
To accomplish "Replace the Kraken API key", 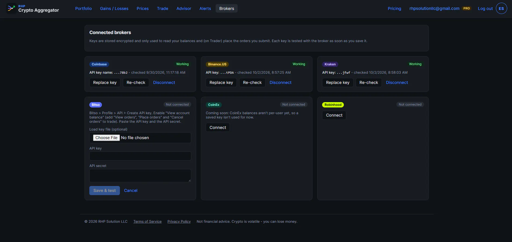I will pyautogui.click(x=338, y=83).
